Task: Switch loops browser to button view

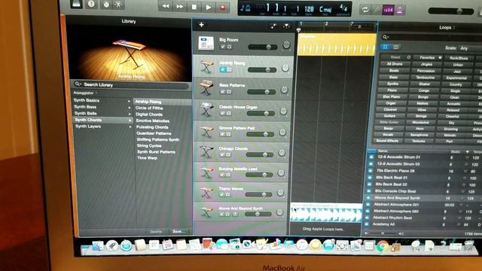Action: pyautogui.click(x=385, y=47)
